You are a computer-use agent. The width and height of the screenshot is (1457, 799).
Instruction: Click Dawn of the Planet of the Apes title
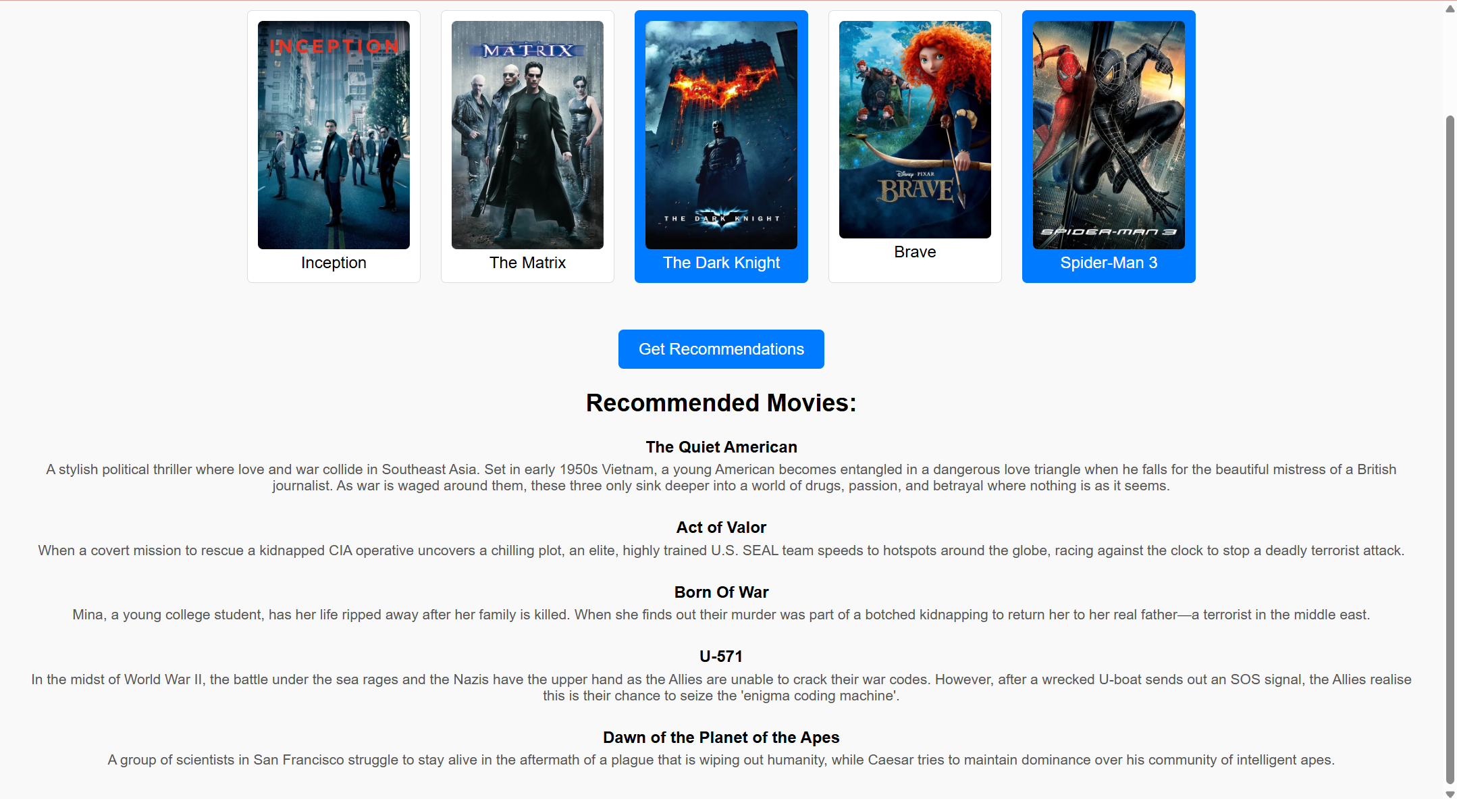pos(721,738)
